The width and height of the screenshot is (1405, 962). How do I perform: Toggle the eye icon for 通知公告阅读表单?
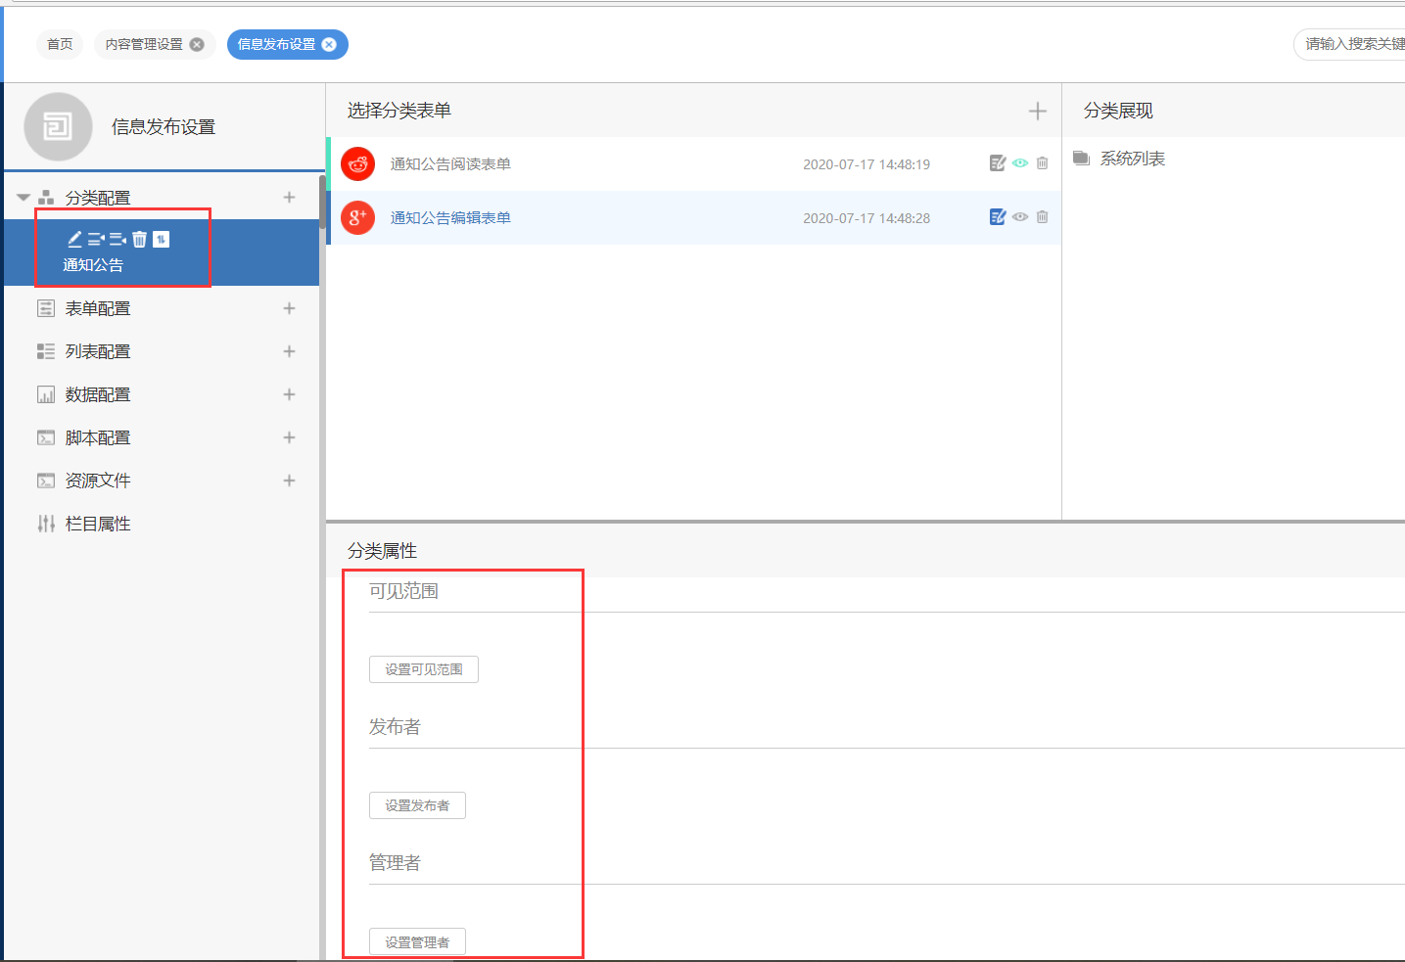[1020, 163]
